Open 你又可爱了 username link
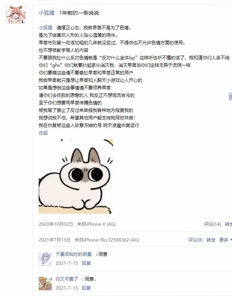232x296 pixels. [x=67, y=279]
